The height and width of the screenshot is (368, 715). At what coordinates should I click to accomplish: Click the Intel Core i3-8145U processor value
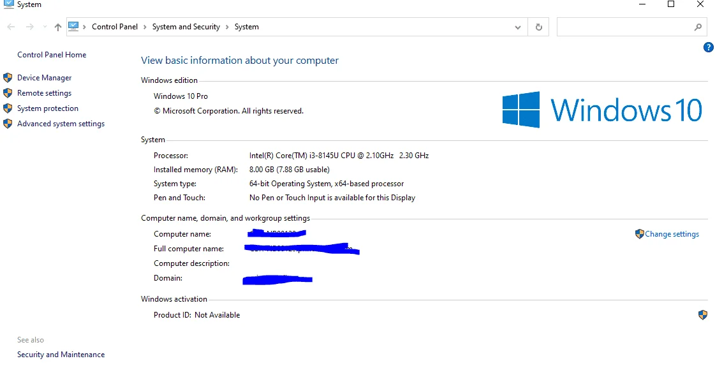(x=339, y=156)
